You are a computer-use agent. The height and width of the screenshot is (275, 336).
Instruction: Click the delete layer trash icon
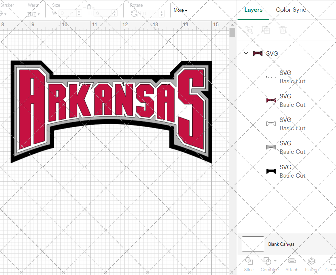(283, 30)
